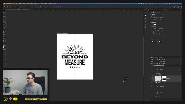Viewport: 185px width, 104px height.
Task: Select the Path Selection arrow tool
Action: coord(4,33)
